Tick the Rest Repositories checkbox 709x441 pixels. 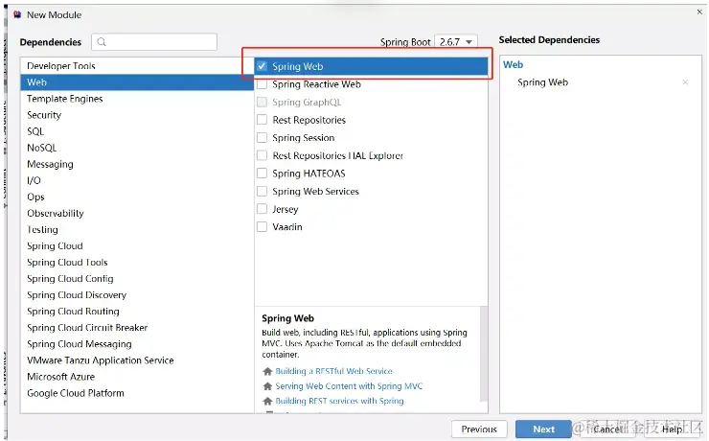(262, 120)
